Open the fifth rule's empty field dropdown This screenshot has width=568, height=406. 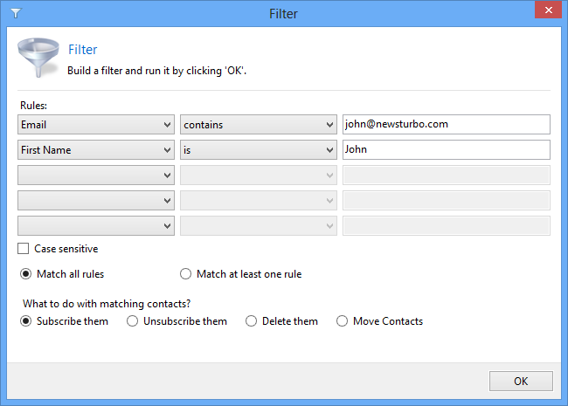point(96,226)
